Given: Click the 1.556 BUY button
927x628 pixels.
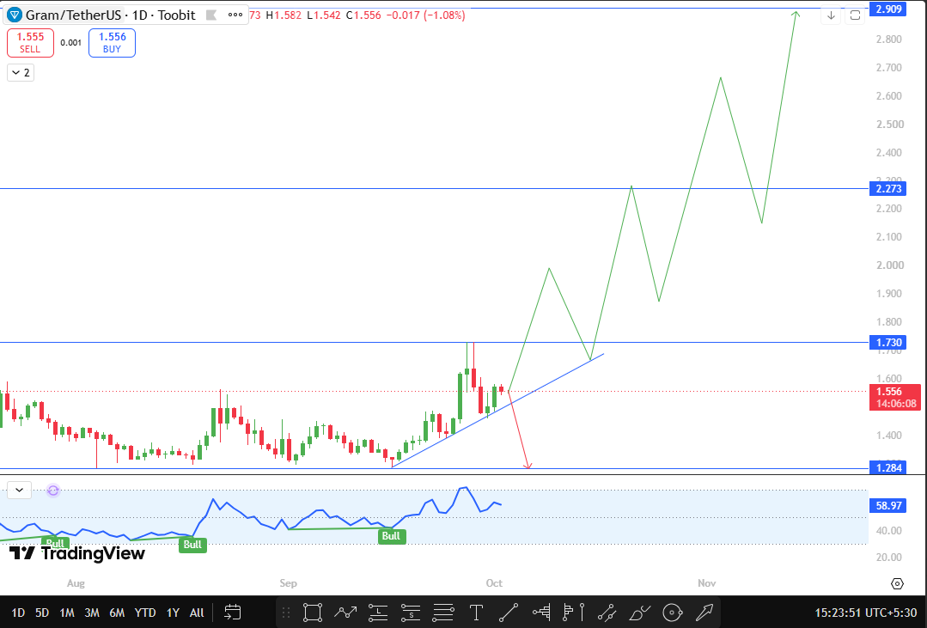Looking at the screenshot, I should [112, 43].
